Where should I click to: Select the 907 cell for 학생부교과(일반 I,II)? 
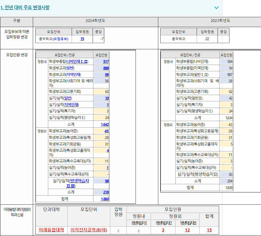point(226,75)
